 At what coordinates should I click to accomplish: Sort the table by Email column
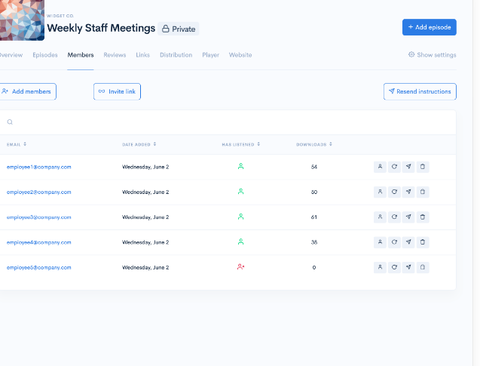17,144
